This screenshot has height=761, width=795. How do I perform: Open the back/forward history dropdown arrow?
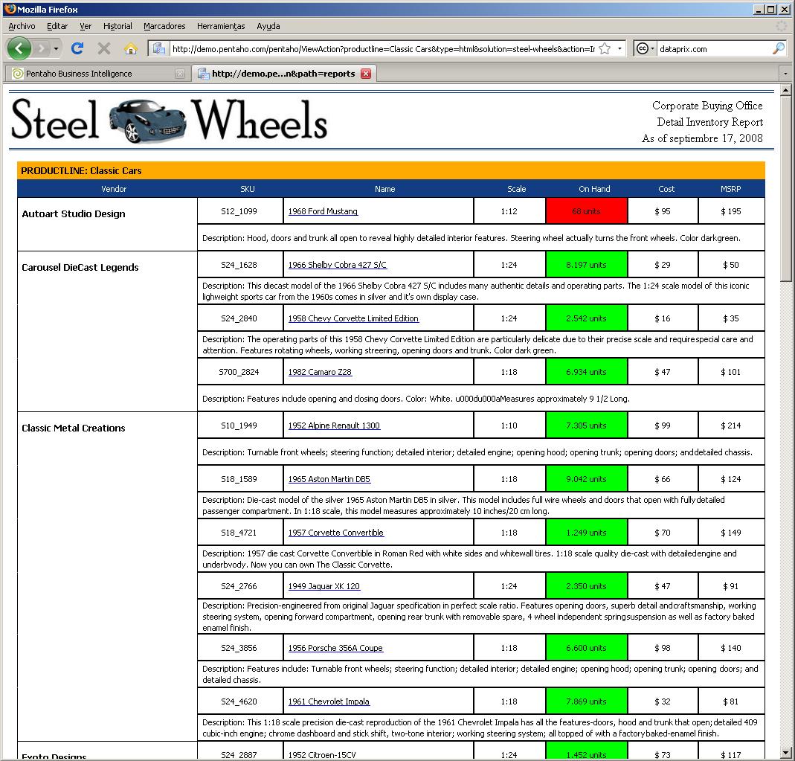point(57,48)
